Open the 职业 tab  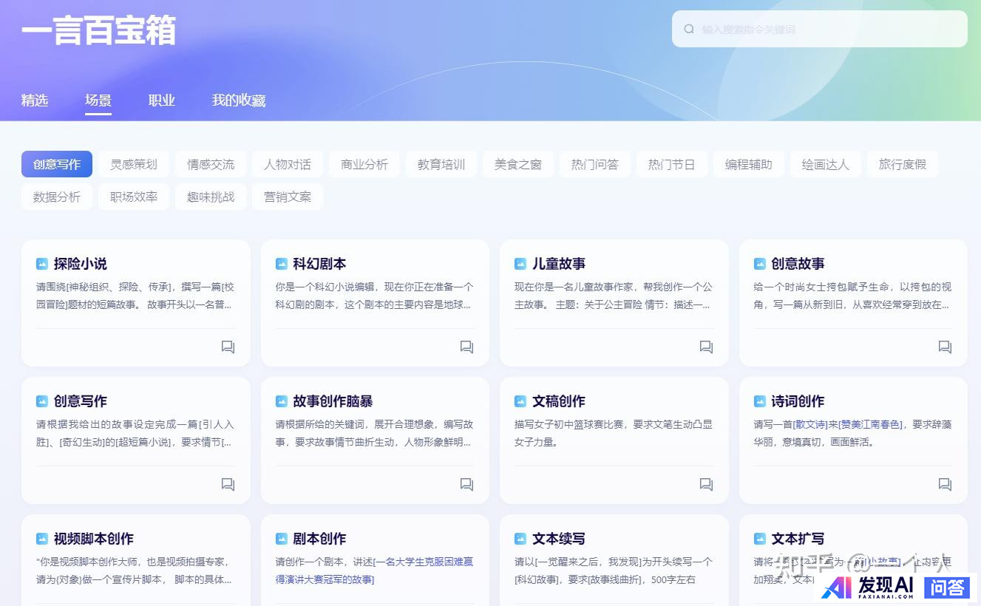[x=162, y=100]
